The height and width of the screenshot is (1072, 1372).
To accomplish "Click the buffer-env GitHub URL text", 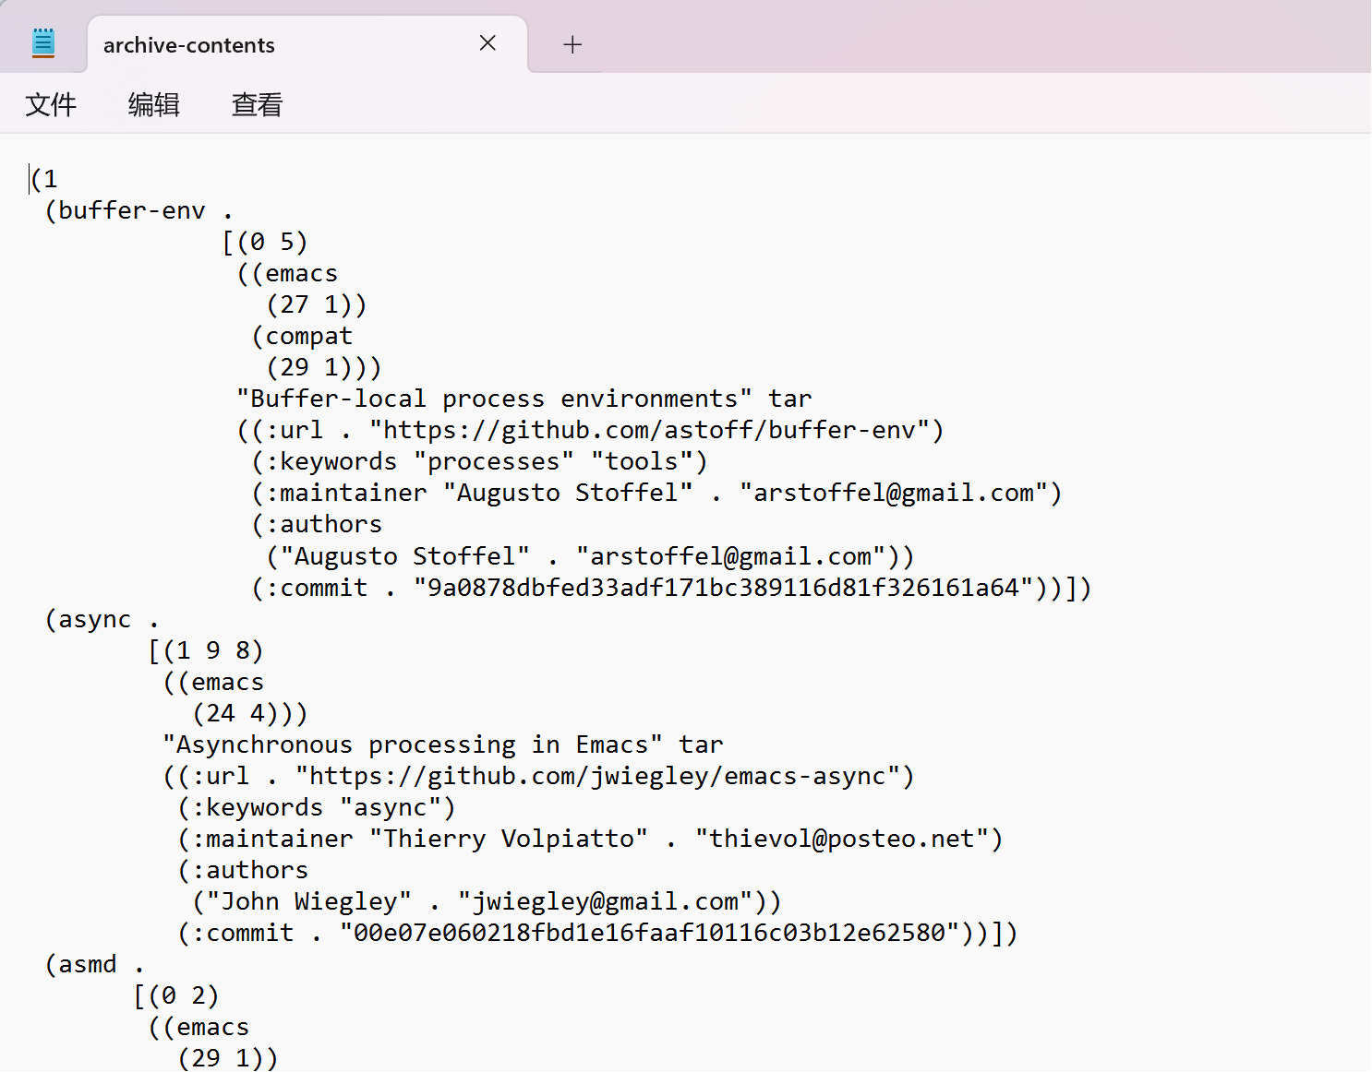I will point(648,431).
